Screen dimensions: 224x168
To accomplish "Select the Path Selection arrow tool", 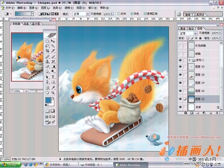I will point(47,77).
